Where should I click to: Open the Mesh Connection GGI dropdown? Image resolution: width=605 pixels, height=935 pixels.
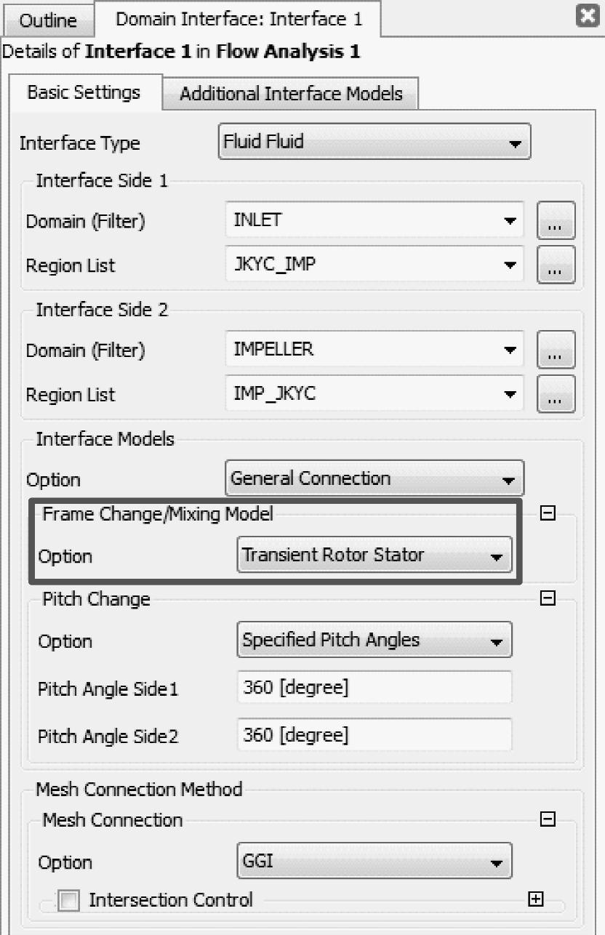(374, 862)
